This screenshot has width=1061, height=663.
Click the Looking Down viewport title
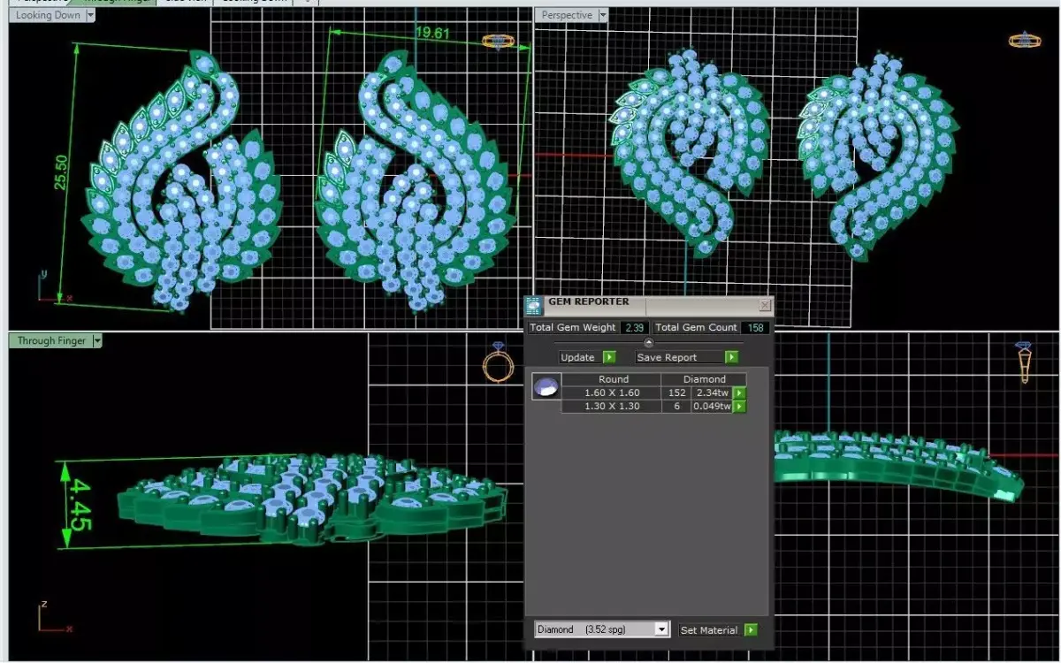[48, 15]
